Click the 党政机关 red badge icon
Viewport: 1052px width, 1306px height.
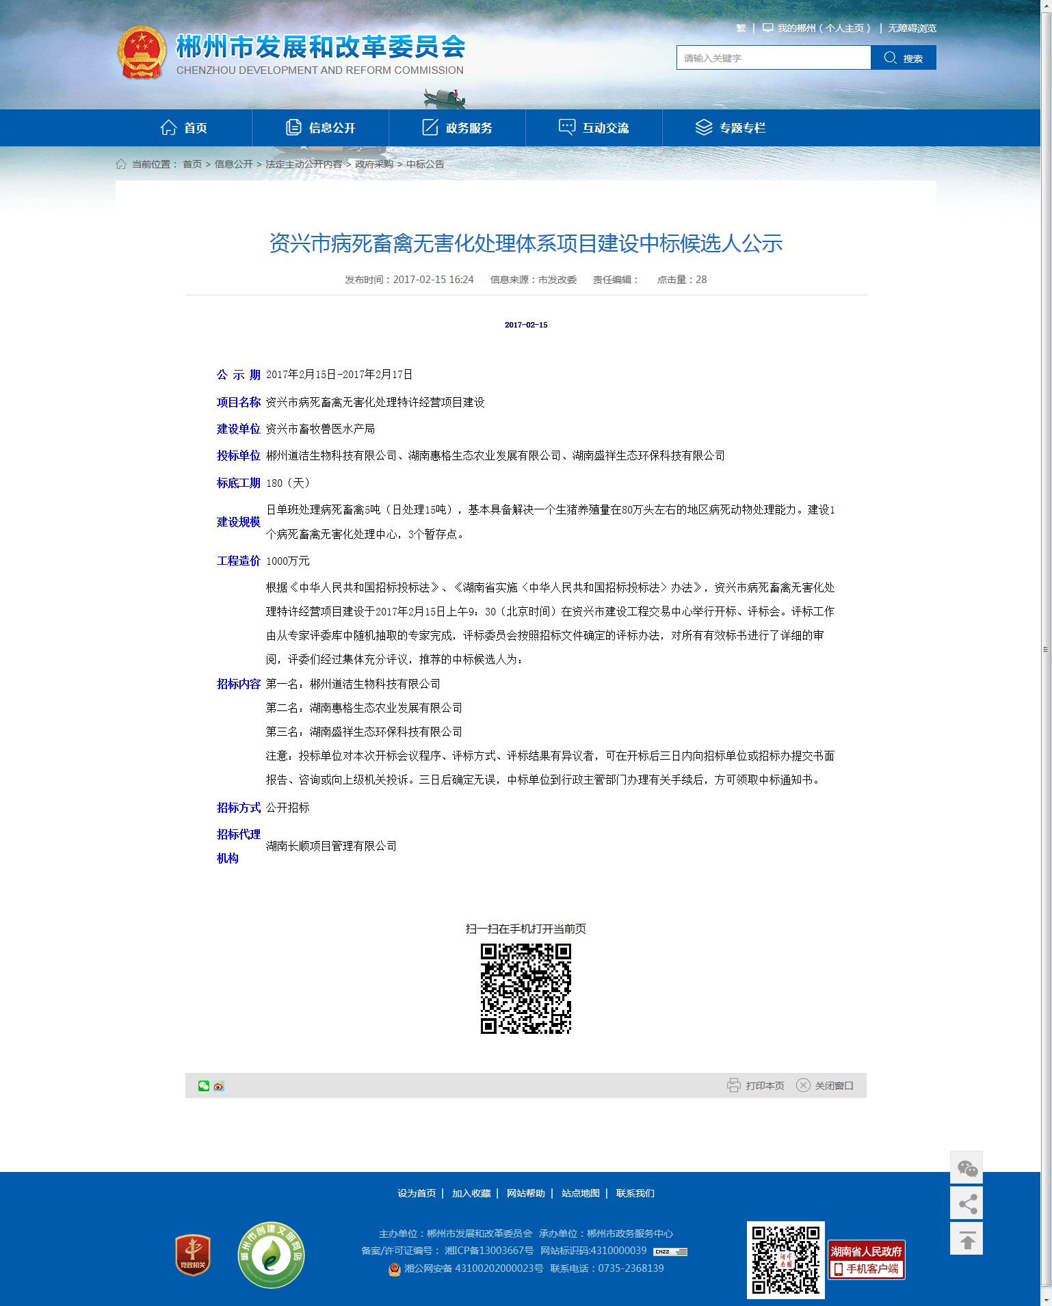click(x=193, y=1255)
